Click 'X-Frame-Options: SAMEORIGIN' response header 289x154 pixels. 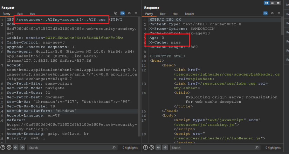[182, 29]
